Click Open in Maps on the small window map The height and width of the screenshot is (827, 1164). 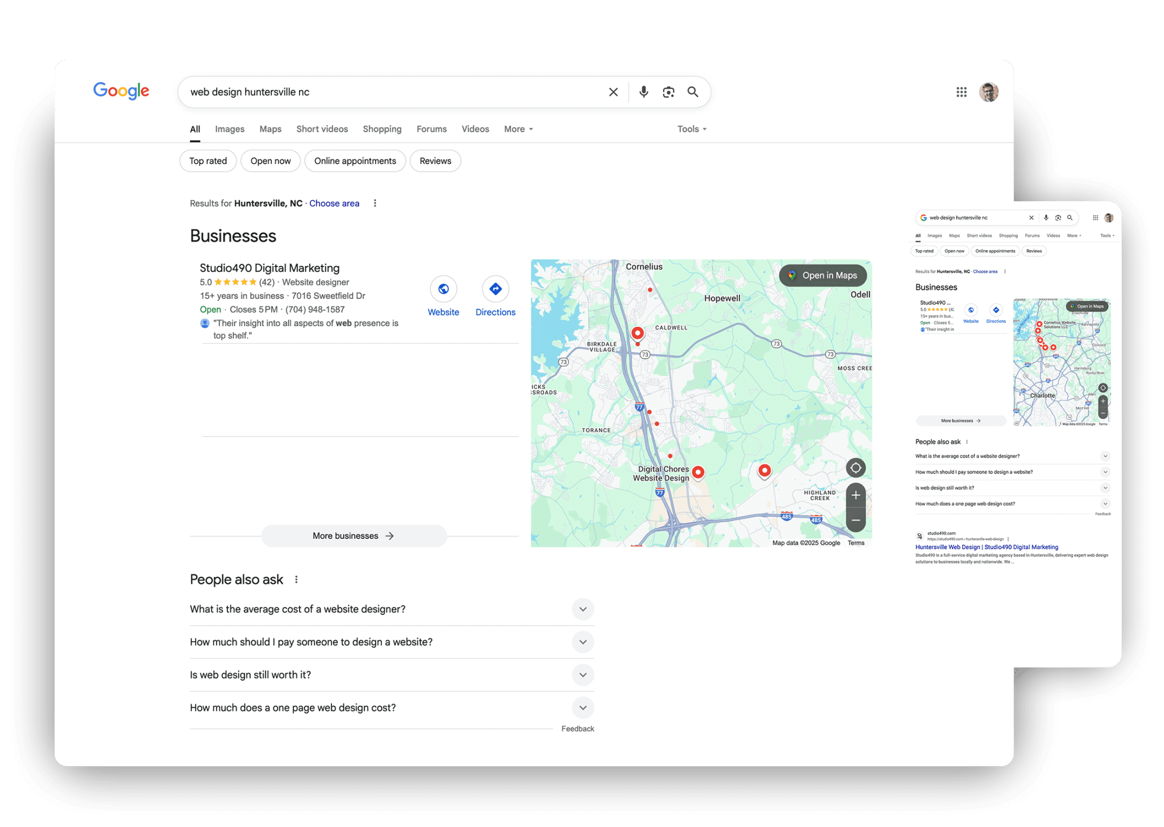point(1087,306)
